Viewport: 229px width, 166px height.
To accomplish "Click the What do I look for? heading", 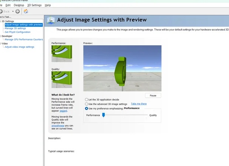I will tap(63, 95).
